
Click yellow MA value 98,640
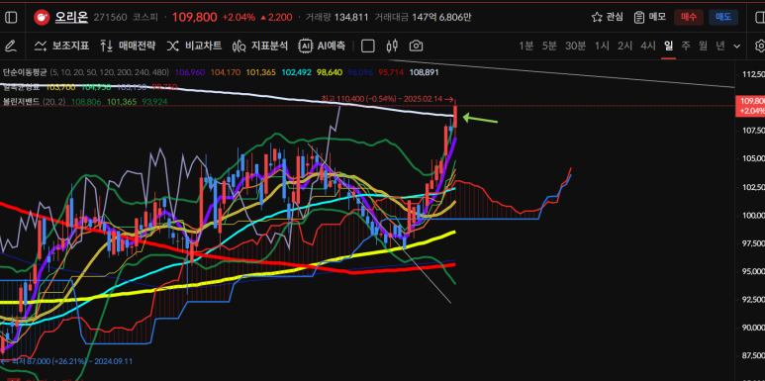tap(330, 72)
